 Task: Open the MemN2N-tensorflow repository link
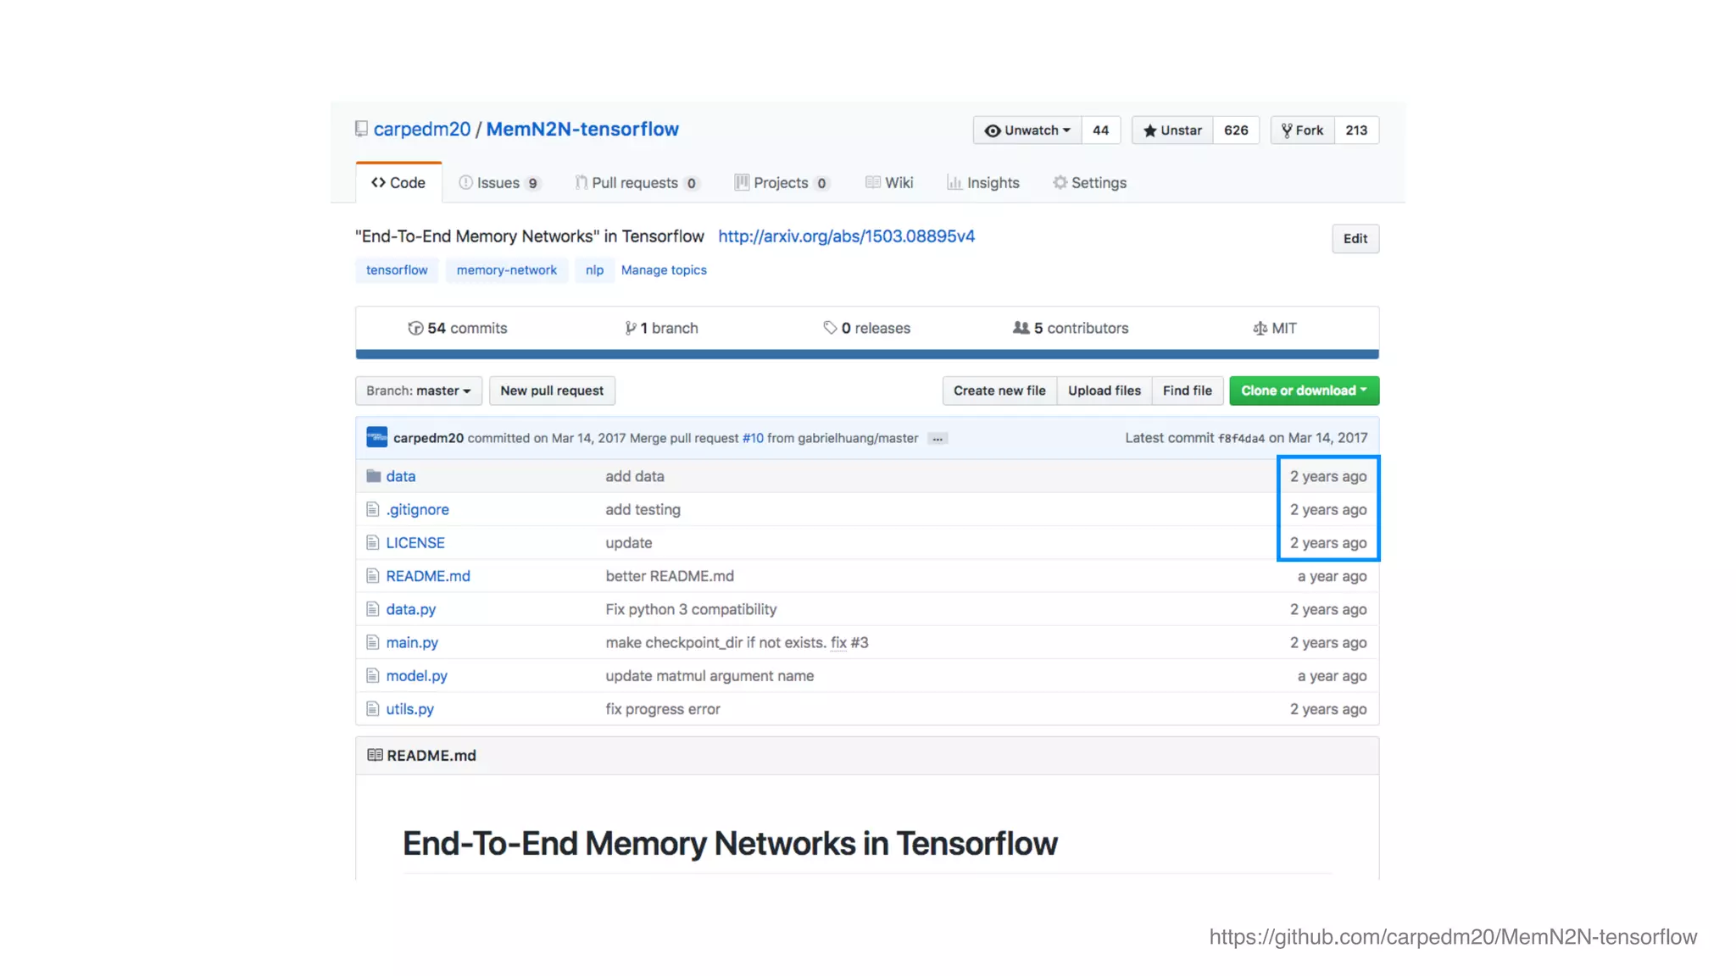click(582, 129)
